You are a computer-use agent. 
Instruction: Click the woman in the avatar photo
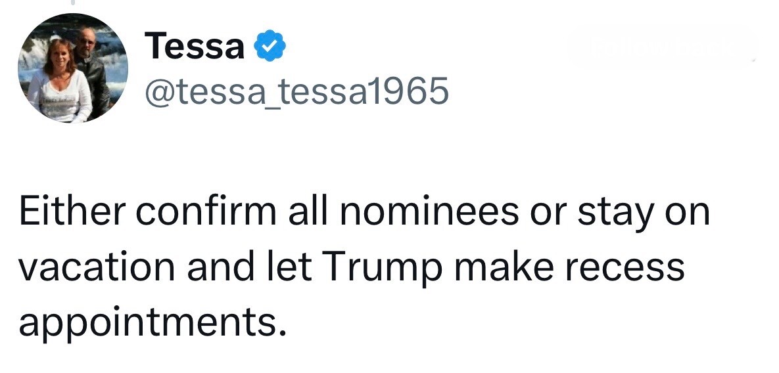click(60, 82)
